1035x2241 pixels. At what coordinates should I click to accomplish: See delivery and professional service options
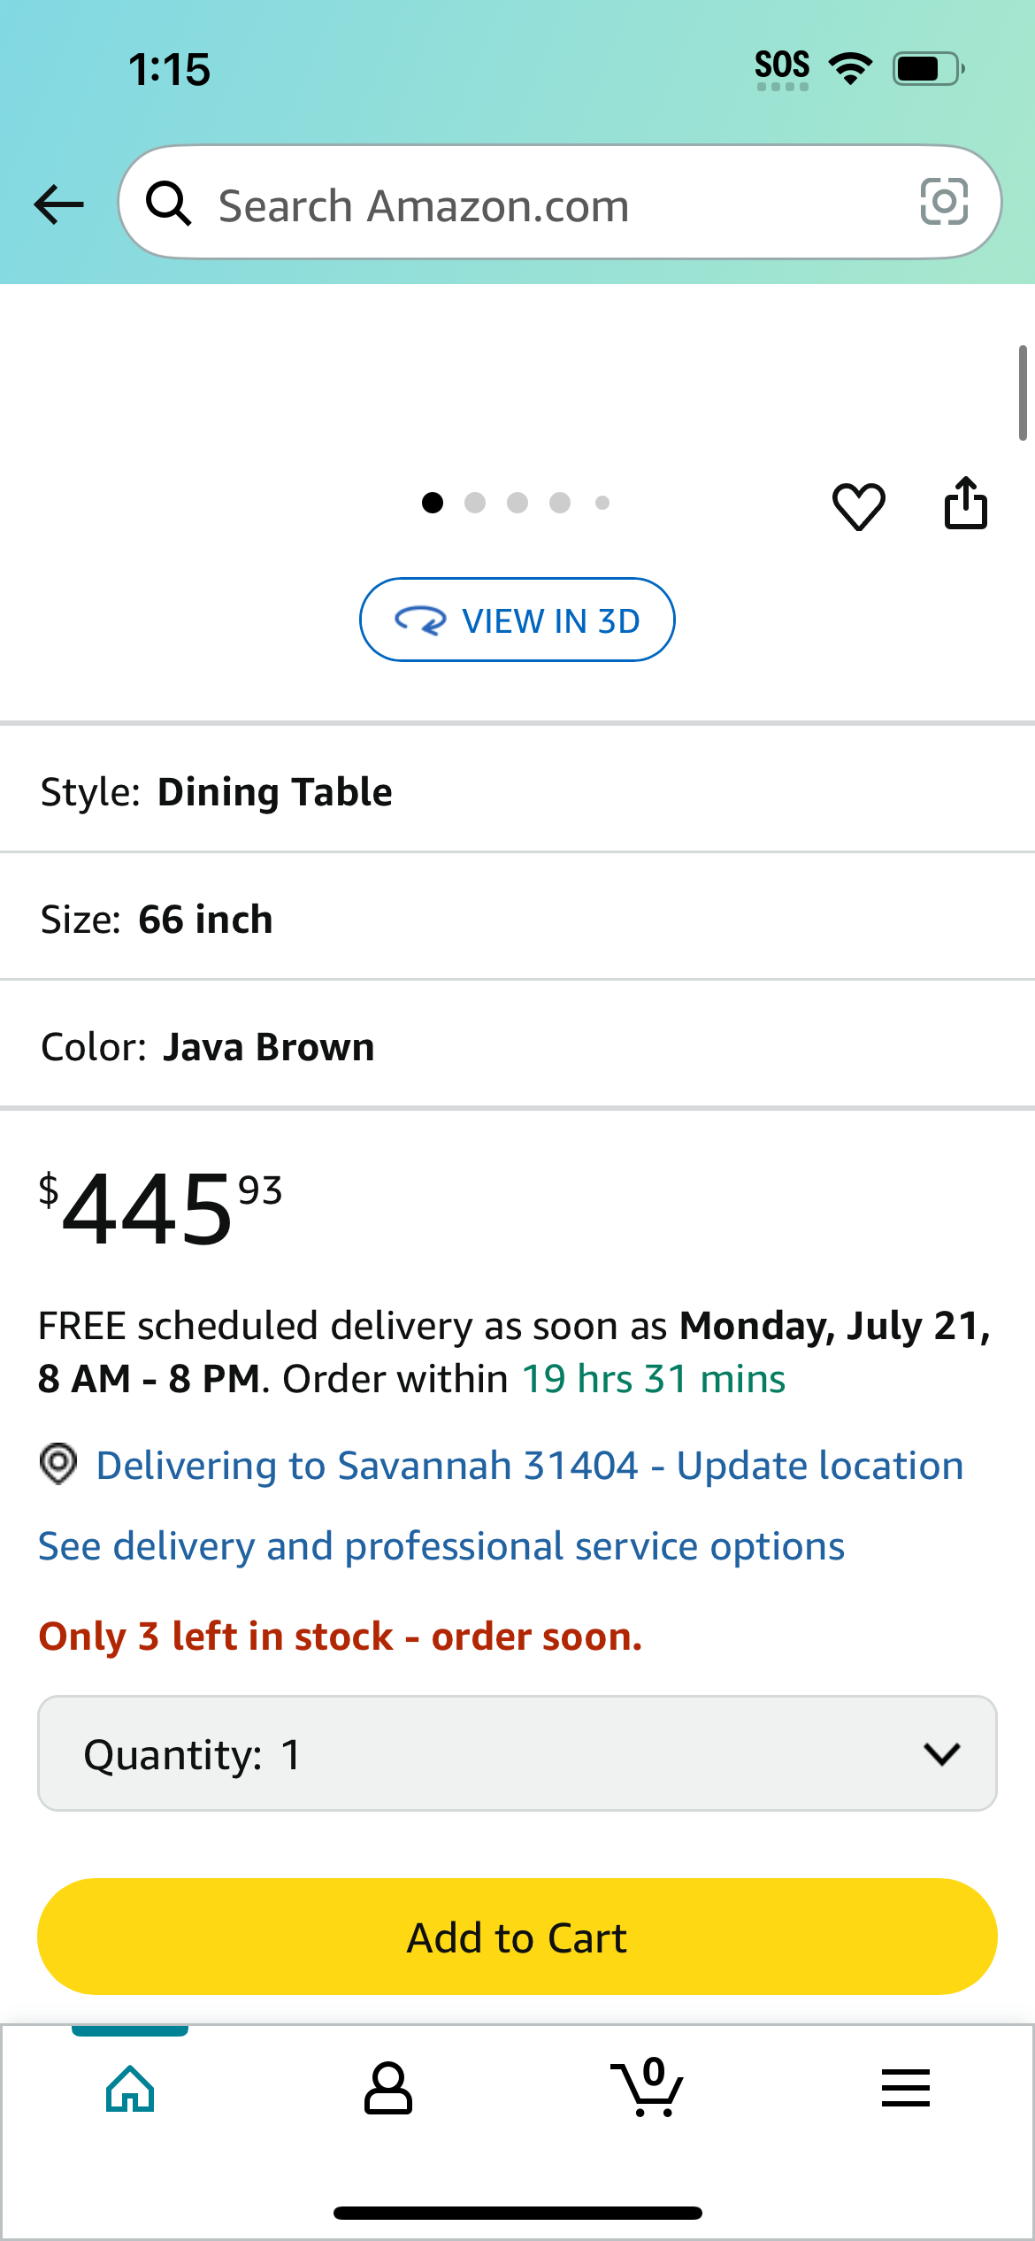pyautogui.click(x=441, y=1547)
